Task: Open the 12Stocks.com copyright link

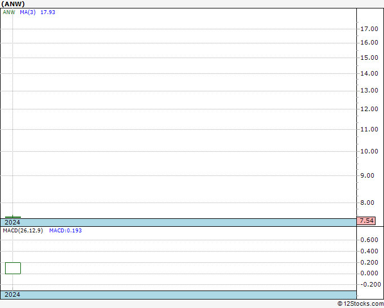Action: tap(360, 303)
